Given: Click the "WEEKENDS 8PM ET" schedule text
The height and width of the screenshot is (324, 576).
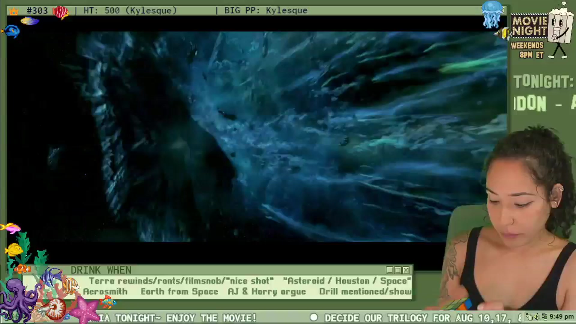Looking at the screenshot, I should (x=527, y=50).
